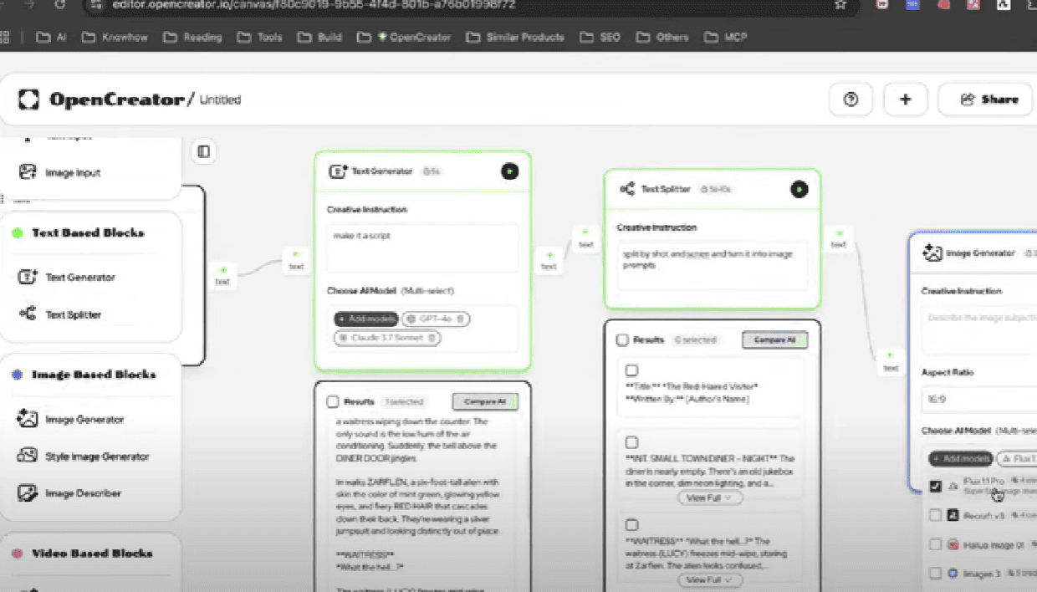1037x592 pixels.
Task: Click the Share button
Action: [x=988, y=100]
